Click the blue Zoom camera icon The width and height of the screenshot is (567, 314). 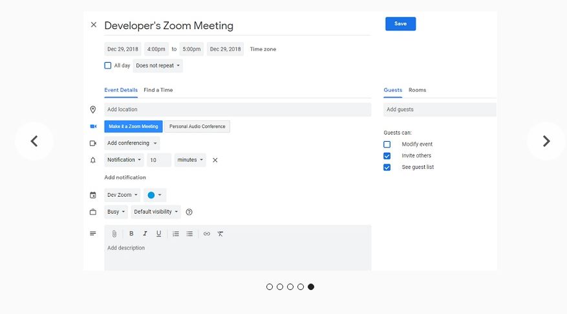pos(93,126)
